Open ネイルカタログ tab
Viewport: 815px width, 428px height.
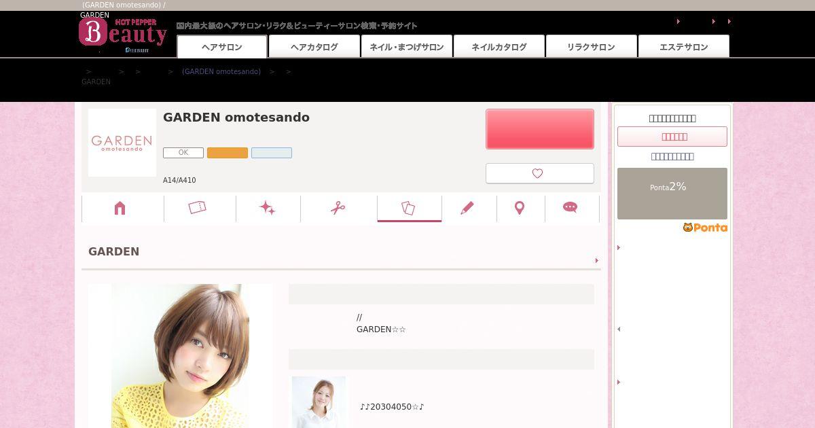pyautogui.click(x=499, y=46)
